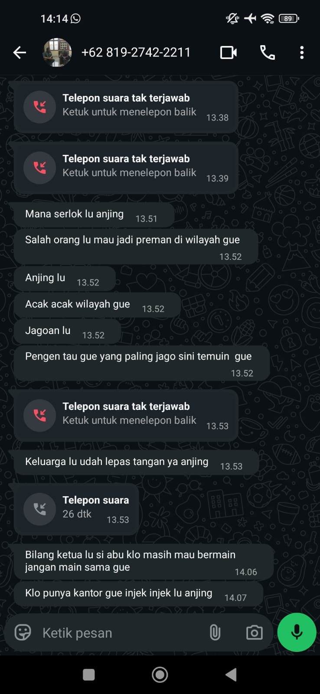Viewport: 320px width, 694px height.
Task: Select message "Mana serlok lu anjing"
Action: point(94,215)
